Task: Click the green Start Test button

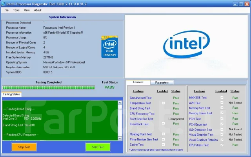Action: [x=98, y=147]
